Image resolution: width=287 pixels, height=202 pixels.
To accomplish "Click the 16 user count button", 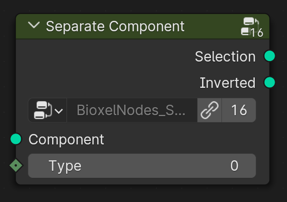I will pyautogui.click(x=239, y=110).
